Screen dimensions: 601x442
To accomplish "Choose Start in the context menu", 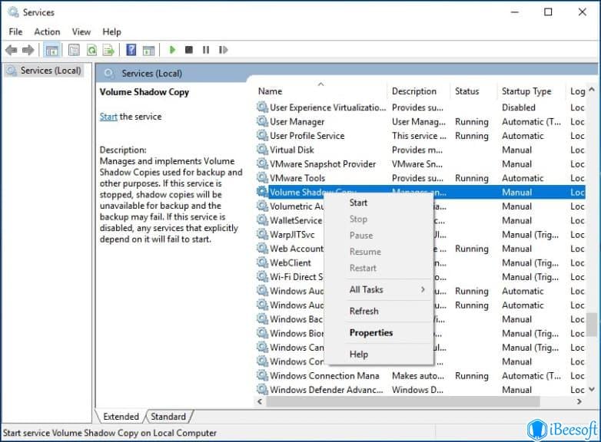I will [379, 203].
